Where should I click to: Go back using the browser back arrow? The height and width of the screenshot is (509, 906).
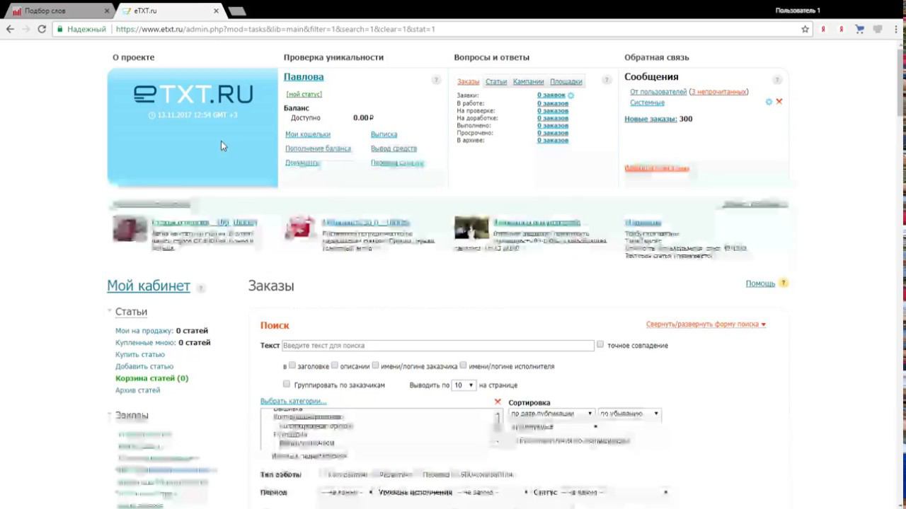[10, 29]
